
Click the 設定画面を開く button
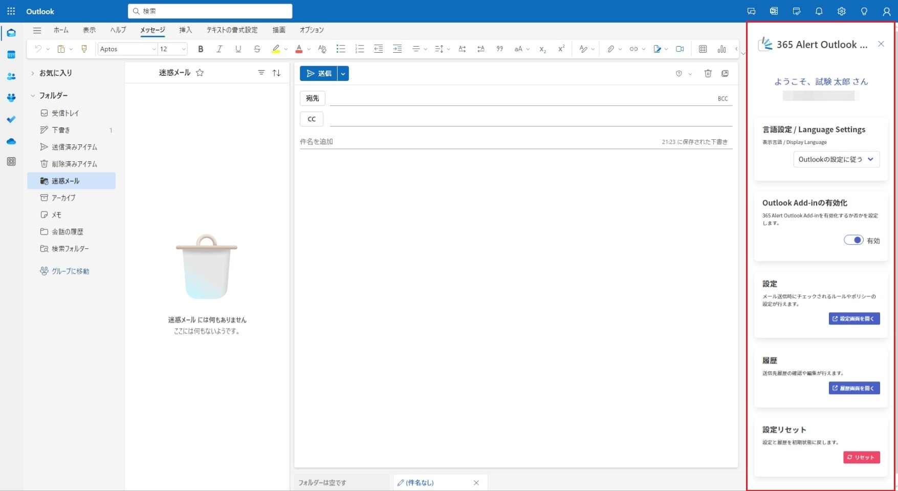click(854, 318)
